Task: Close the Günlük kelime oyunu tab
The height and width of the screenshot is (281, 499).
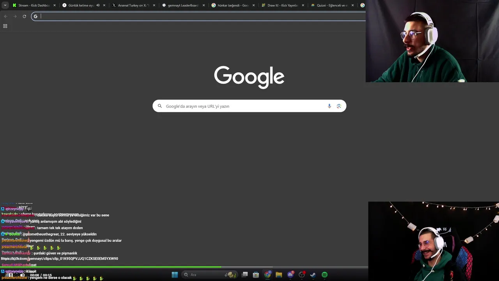Action: click(x=104, y=5)
